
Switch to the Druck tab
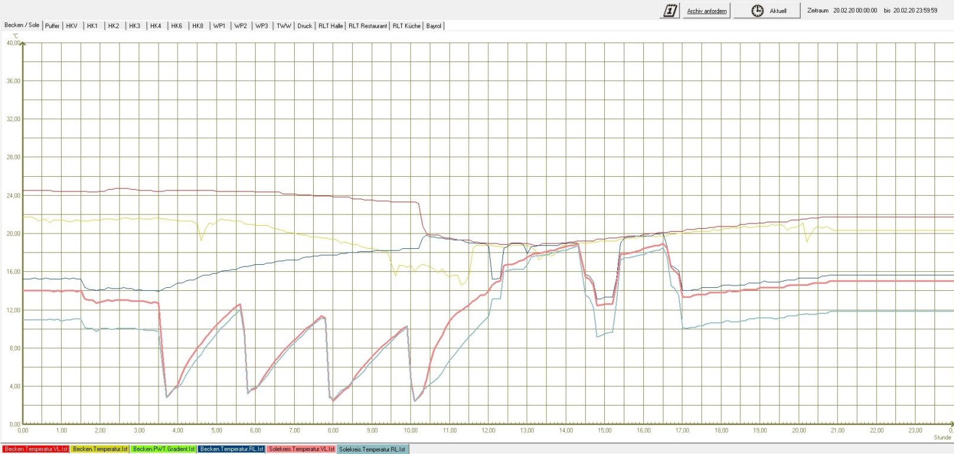pyautogui.click(x=305, y=26)
